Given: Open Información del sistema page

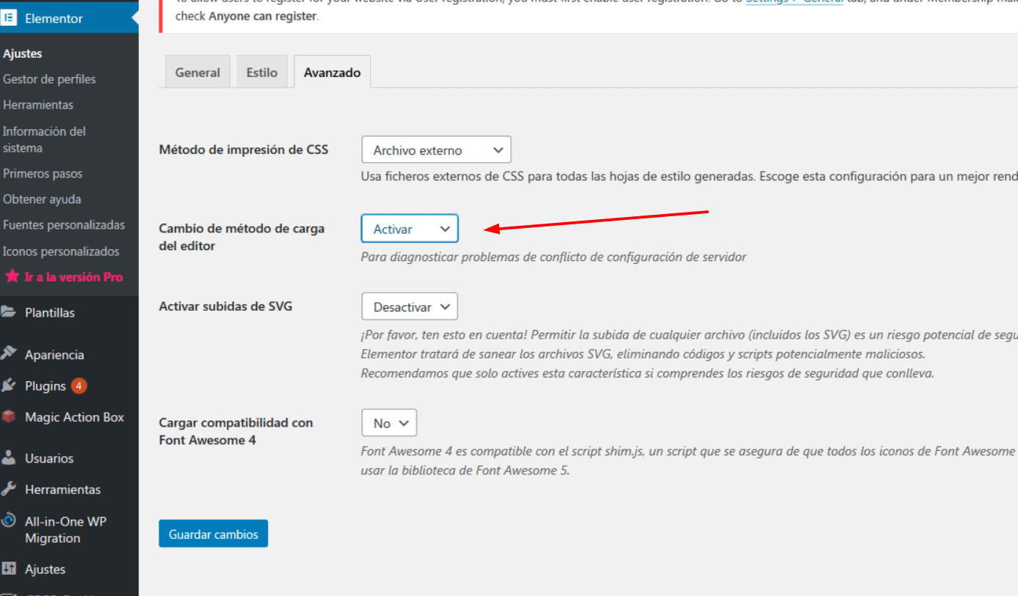Looking at the screenshot, I should [44, 139].
